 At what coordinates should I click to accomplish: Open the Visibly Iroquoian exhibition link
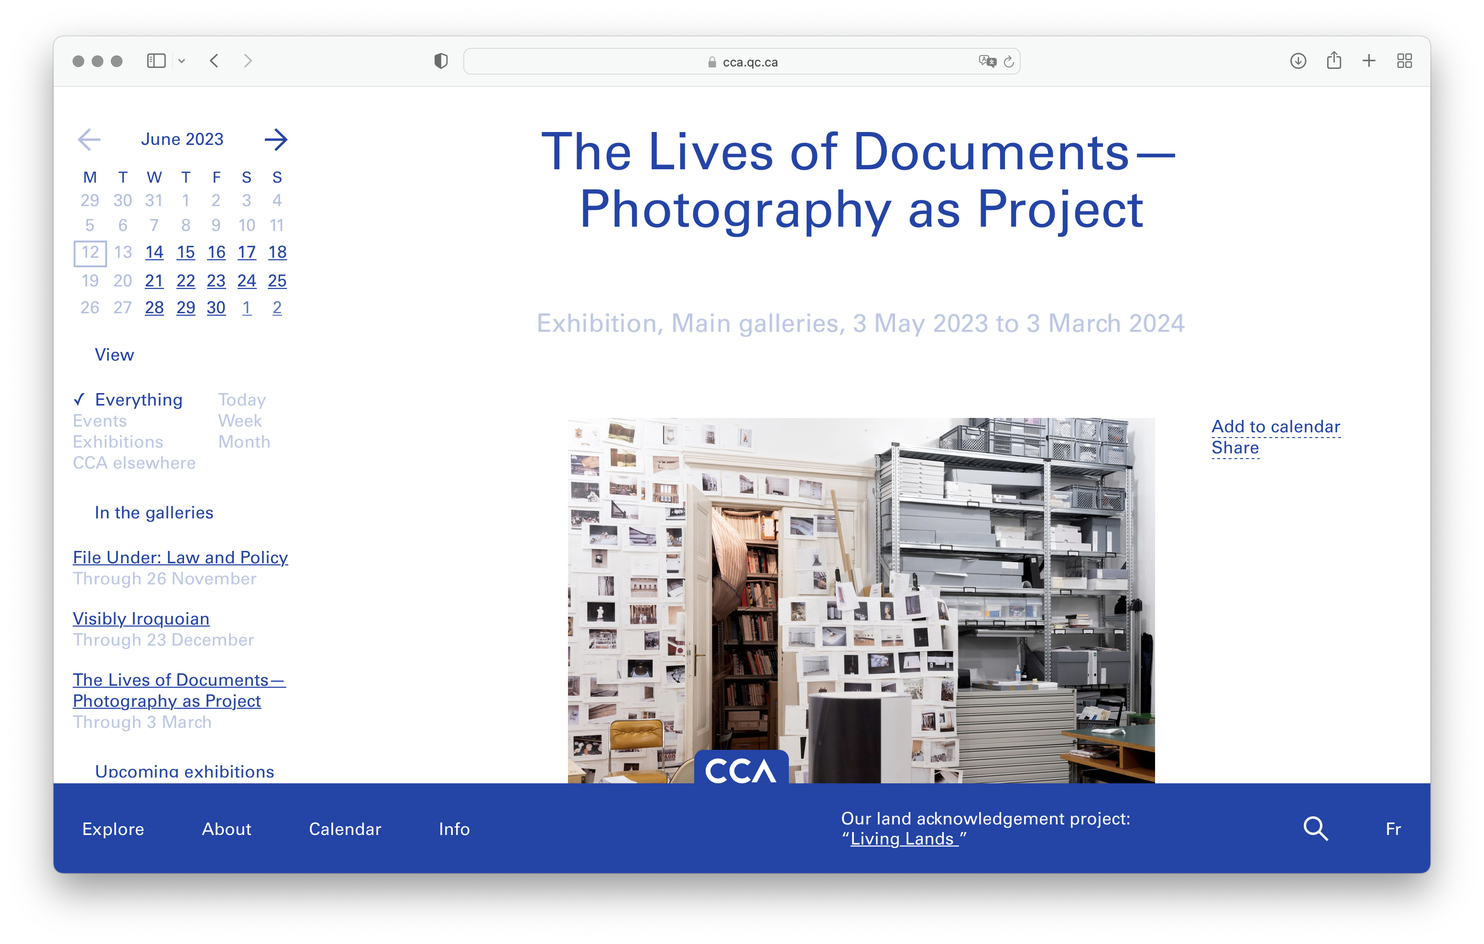coord(141,618)
